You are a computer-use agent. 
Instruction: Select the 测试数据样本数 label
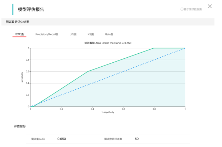pyautogui.click(x=113, y=139)
